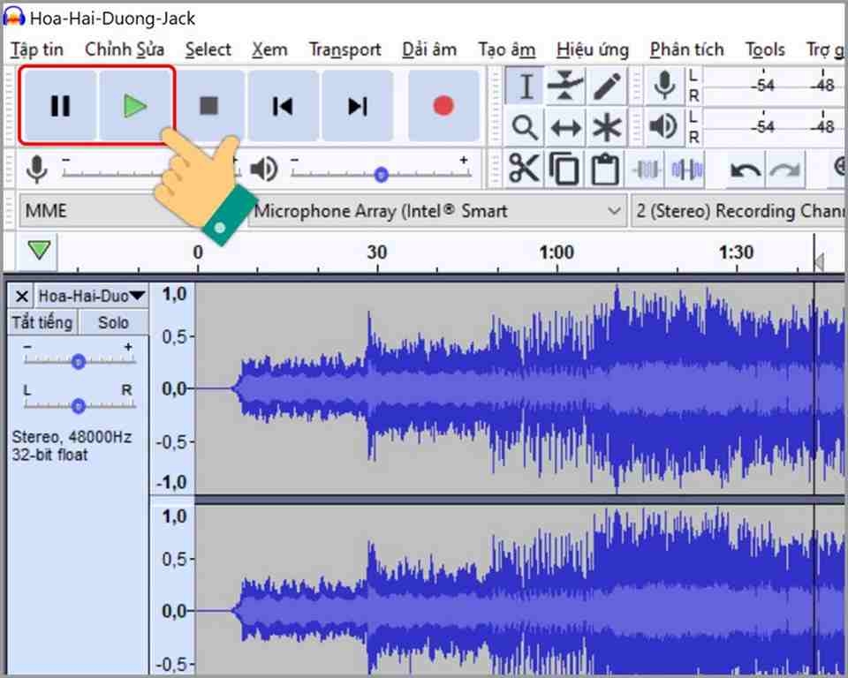Pick the Multi-Tool asterisk icon
Image resolution: width=848 pixels, height=678 pixels.
(607, 128)
